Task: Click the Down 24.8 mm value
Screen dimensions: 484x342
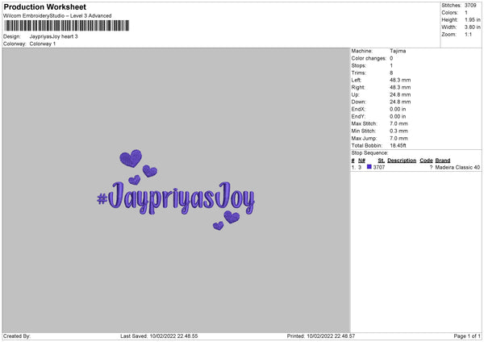Action: coord(400,102)
